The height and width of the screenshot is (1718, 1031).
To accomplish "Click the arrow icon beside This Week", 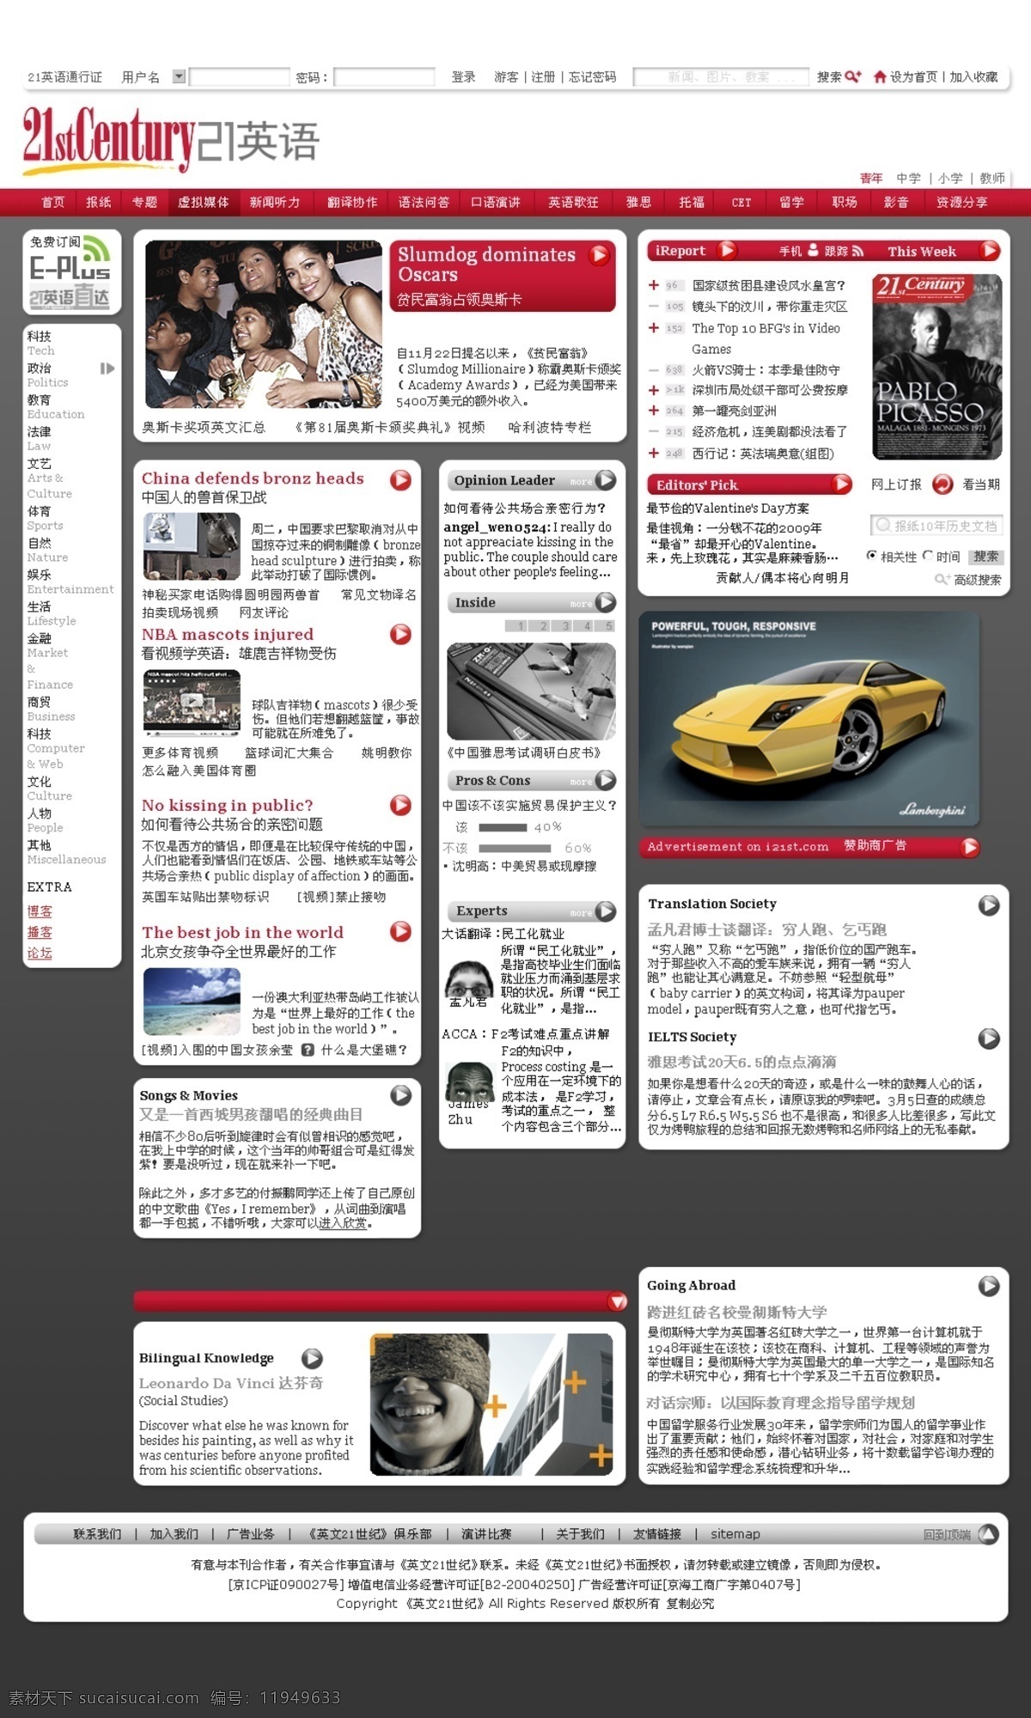I will coord(989,250).
